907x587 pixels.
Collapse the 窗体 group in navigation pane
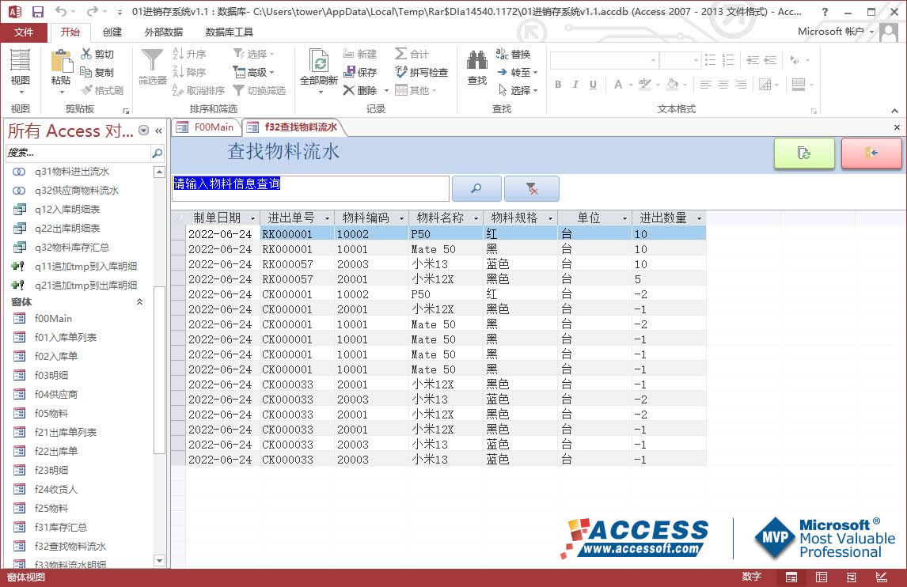tap(140, 301)
